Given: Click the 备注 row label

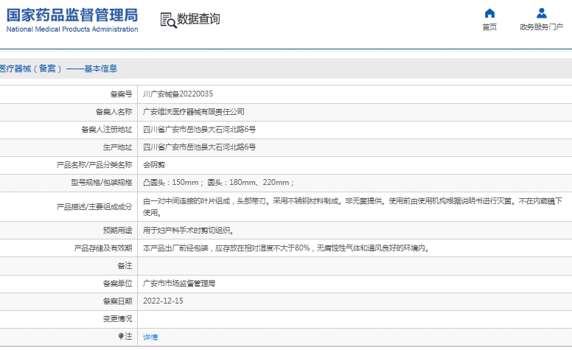Looking at the screenshot, I should point(125,266).
